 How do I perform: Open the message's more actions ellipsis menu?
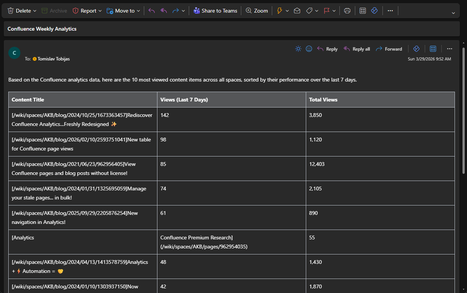[449, 49]
